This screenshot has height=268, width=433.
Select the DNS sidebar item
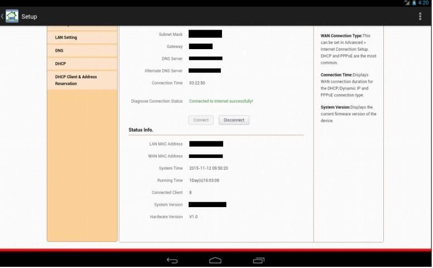(82, 50)
